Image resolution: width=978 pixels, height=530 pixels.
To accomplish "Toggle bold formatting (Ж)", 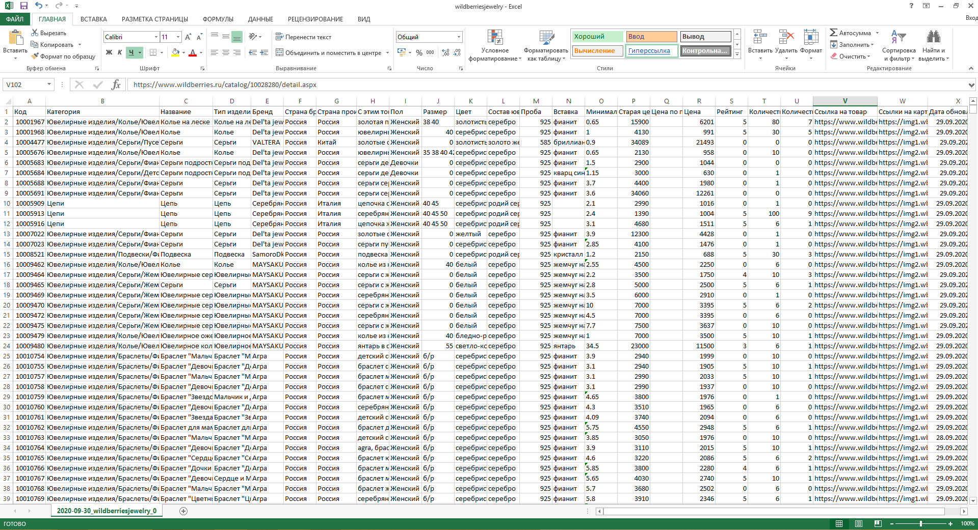I will point(109,52).
